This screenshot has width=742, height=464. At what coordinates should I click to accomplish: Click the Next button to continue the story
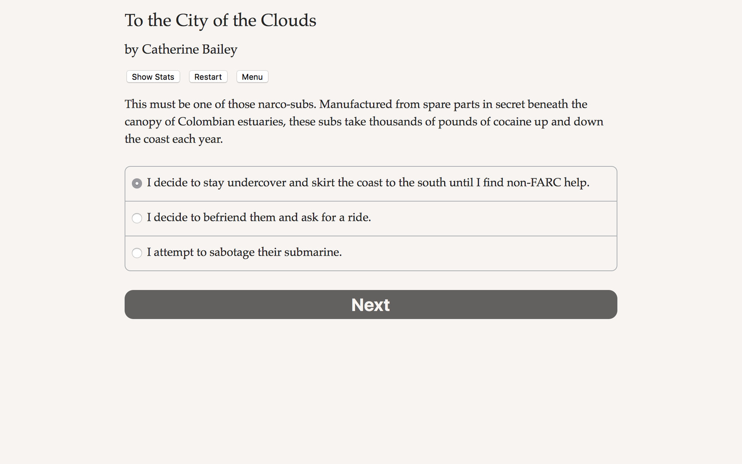click(x=370, y=305)
